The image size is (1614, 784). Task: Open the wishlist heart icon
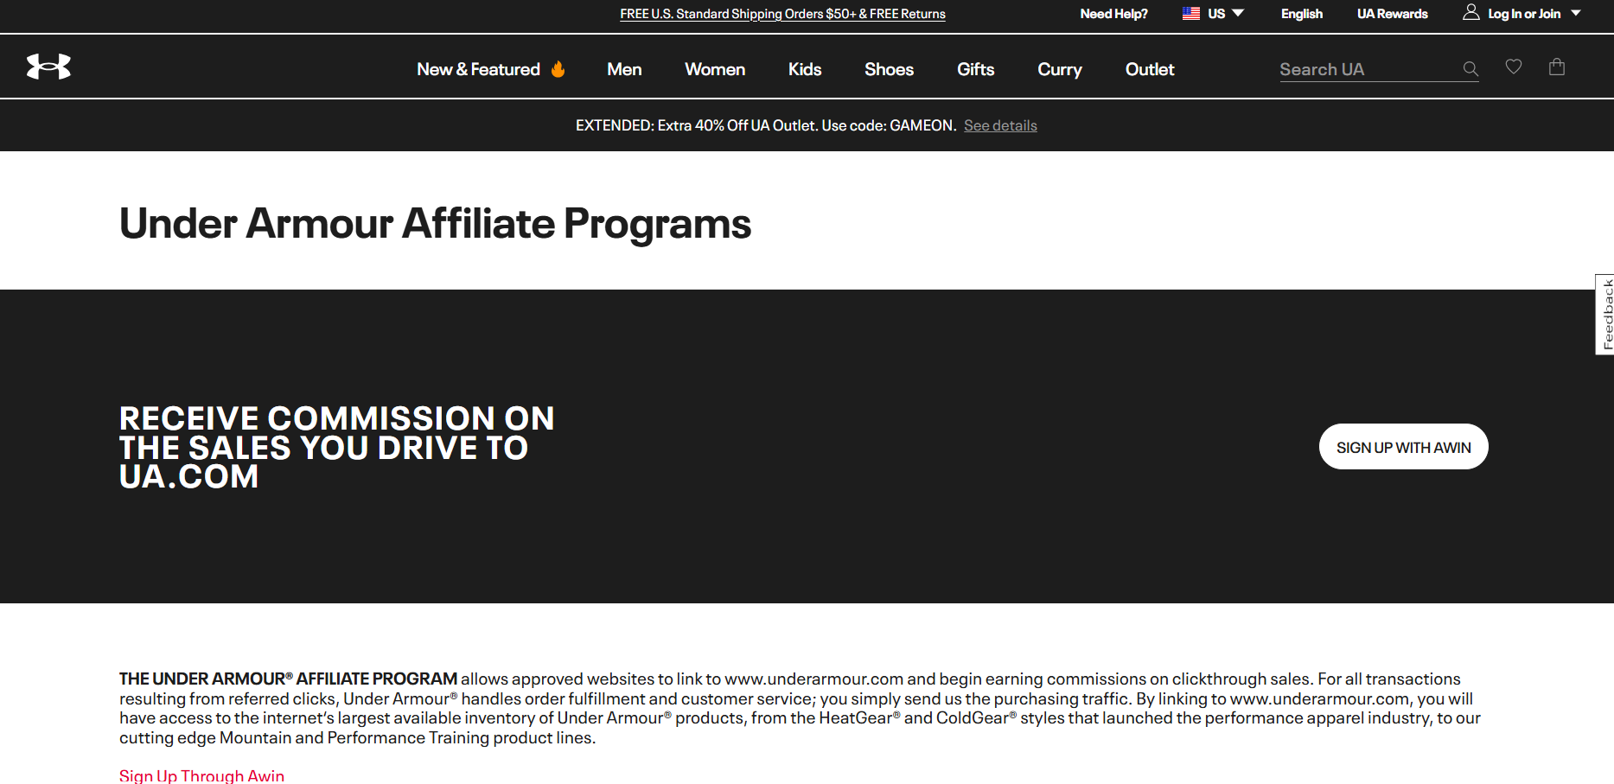click(x=1514, y=67)
